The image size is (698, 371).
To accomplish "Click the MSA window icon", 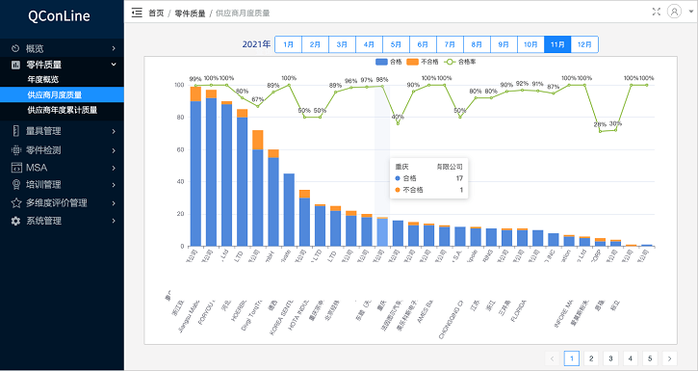I will [x=16, y=168].
